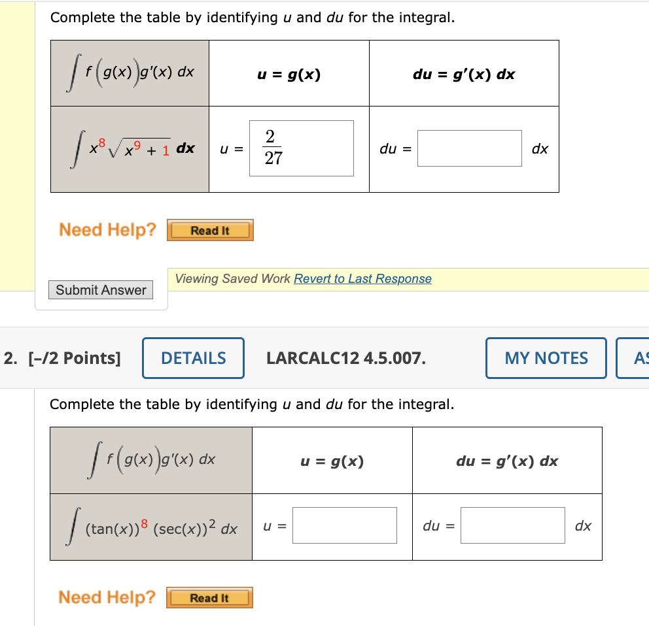This screenshot has width=649, height=626.
Task: Click the DETAILS button for problem 2
Action: [193, 357]
